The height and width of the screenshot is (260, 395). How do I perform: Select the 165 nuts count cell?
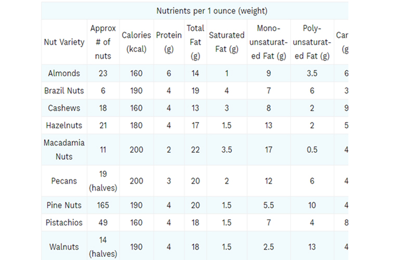pos(103,205)
